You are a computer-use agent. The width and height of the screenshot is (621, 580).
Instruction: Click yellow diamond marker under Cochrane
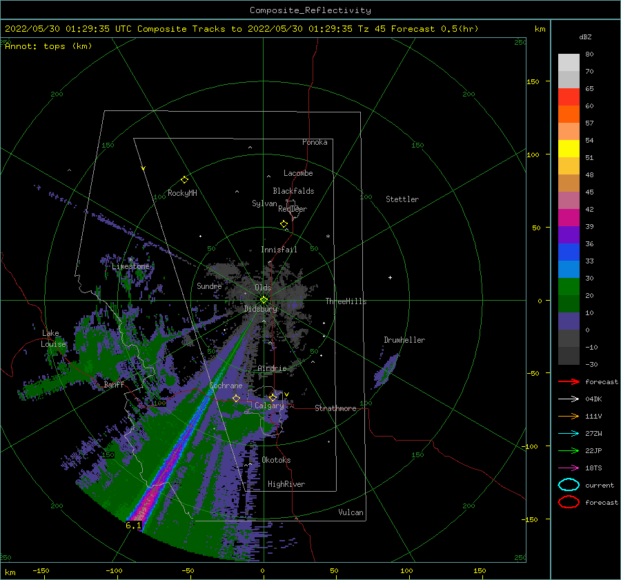[x=236, y=399]
